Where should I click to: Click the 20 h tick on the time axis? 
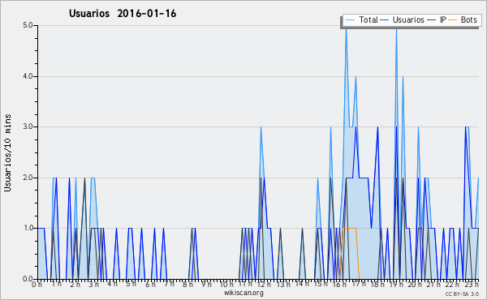[415, 284]
